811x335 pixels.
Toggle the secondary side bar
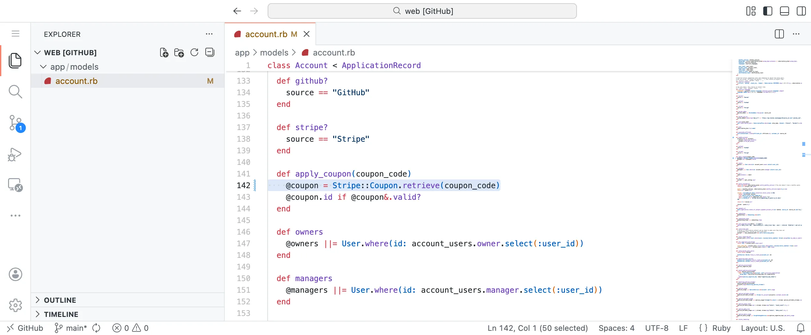(x=802, y=11)
